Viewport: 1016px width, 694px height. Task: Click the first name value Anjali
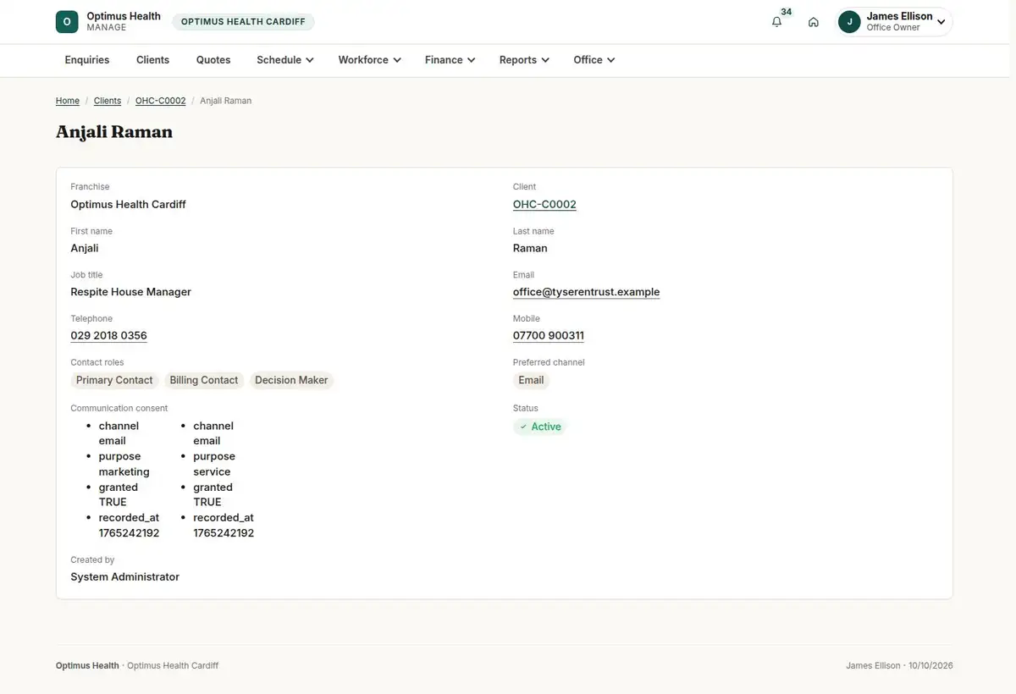pyautogui.click(x=85, y=248)
